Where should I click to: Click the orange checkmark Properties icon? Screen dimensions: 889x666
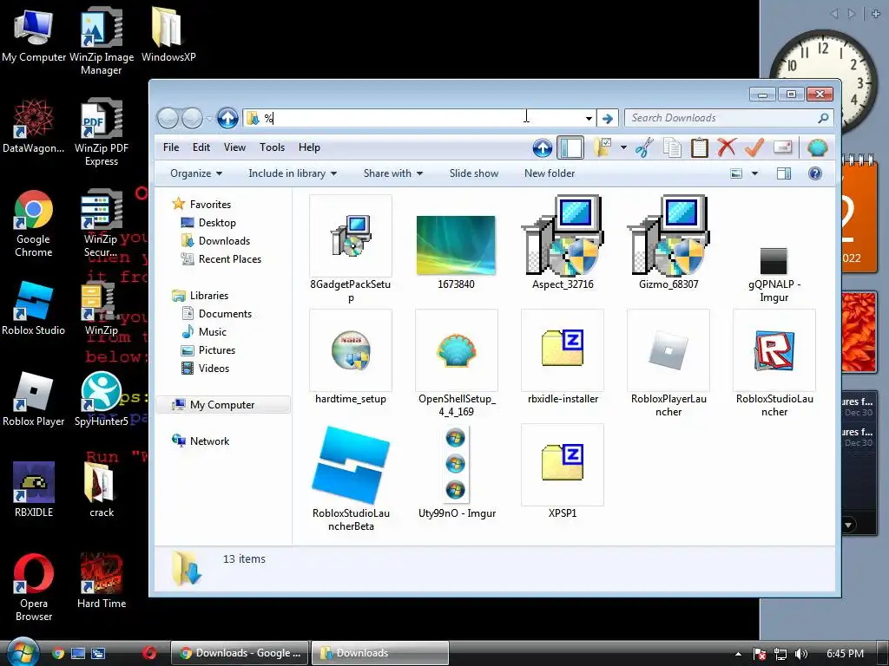point(754,147)
